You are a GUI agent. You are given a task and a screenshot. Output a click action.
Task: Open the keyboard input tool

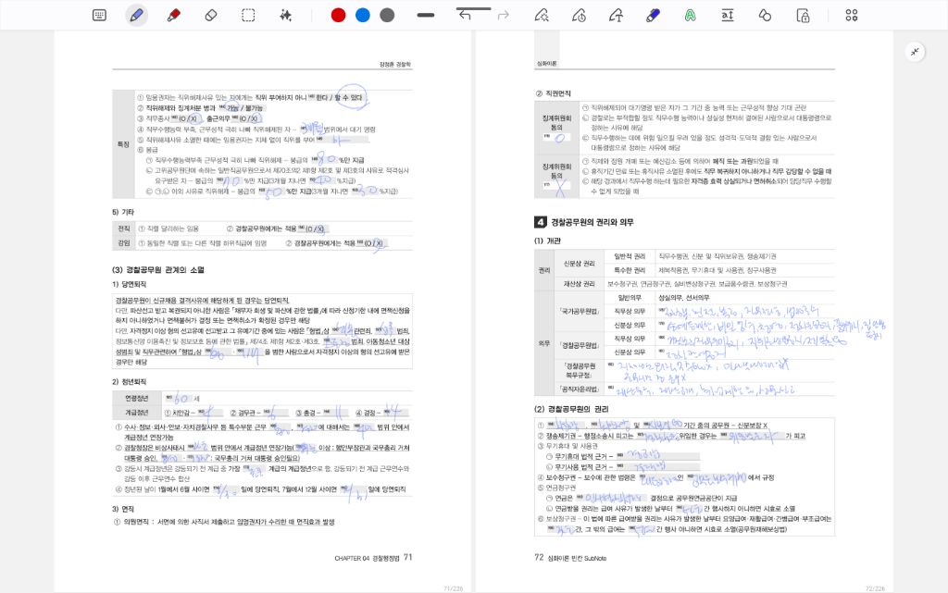[x=99, y=15]
